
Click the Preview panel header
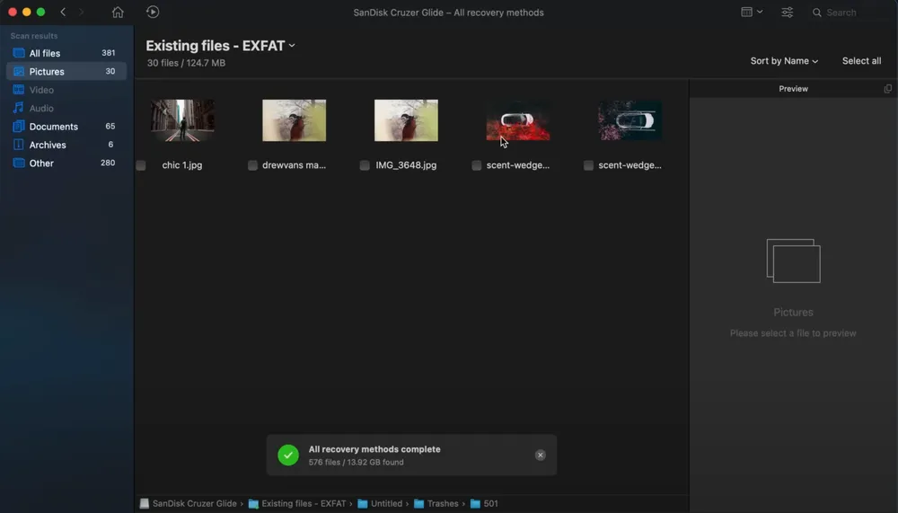pos(793,89)
